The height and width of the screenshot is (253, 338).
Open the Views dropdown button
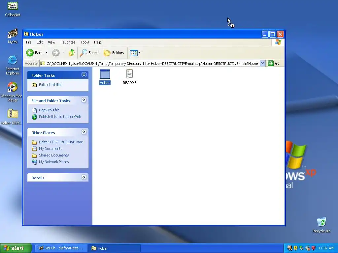pyautogui.click(x=135, y=53)
